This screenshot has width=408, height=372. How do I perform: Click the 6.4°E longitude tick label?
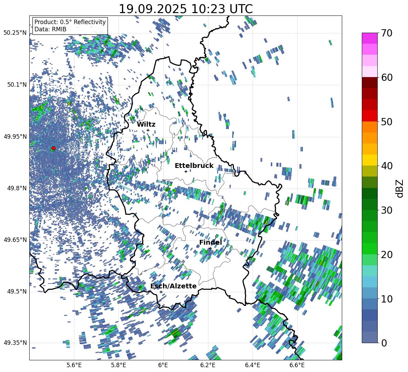[x=252, y=365]
